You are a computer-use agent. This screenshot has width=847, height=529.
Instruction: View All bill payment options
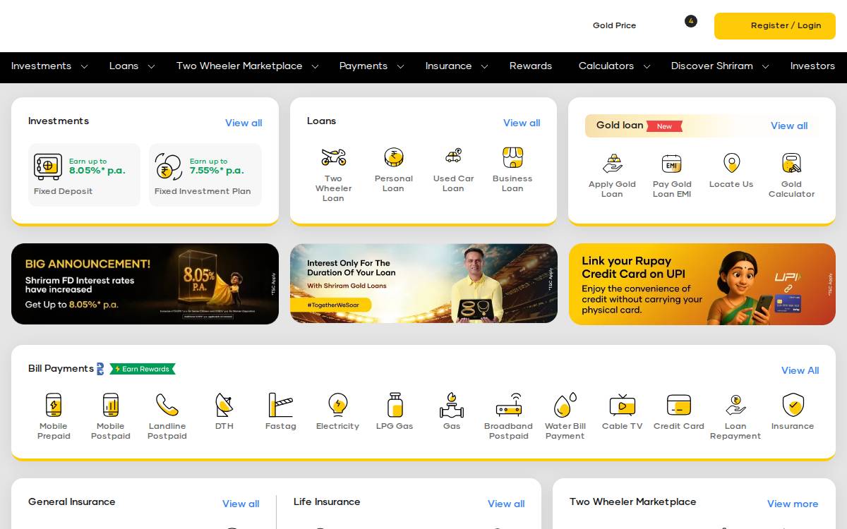click(x=800, y=370)
